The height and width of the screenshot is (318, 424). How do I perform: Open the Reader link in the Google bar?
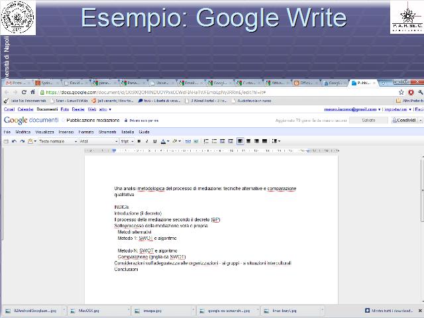pyautogui.click(x=78, y=109)
